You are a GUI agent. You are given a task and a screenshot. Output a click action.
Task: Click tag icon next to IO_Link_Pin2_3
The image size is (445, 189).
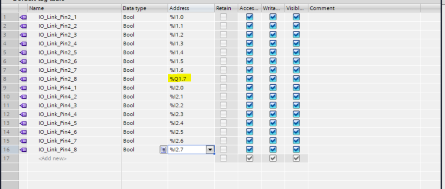[x=23, y=35]
